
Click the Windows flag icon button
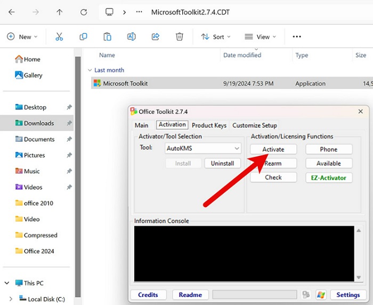click(x=321, y=295)
